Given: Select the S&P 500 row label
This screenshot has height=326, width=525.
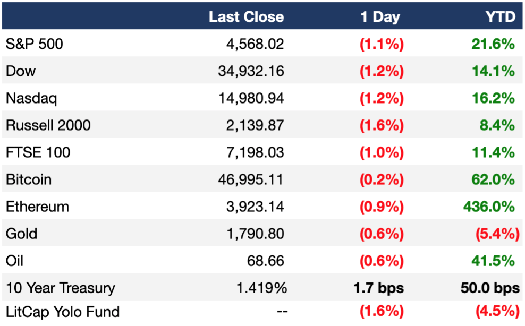Looking at the screenshot, I should pyautogui.click(x=34, y=44).
